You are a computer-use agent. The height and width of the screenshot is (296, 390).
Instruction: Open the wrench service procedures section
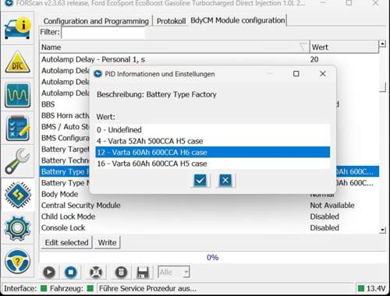pos(17,161)
